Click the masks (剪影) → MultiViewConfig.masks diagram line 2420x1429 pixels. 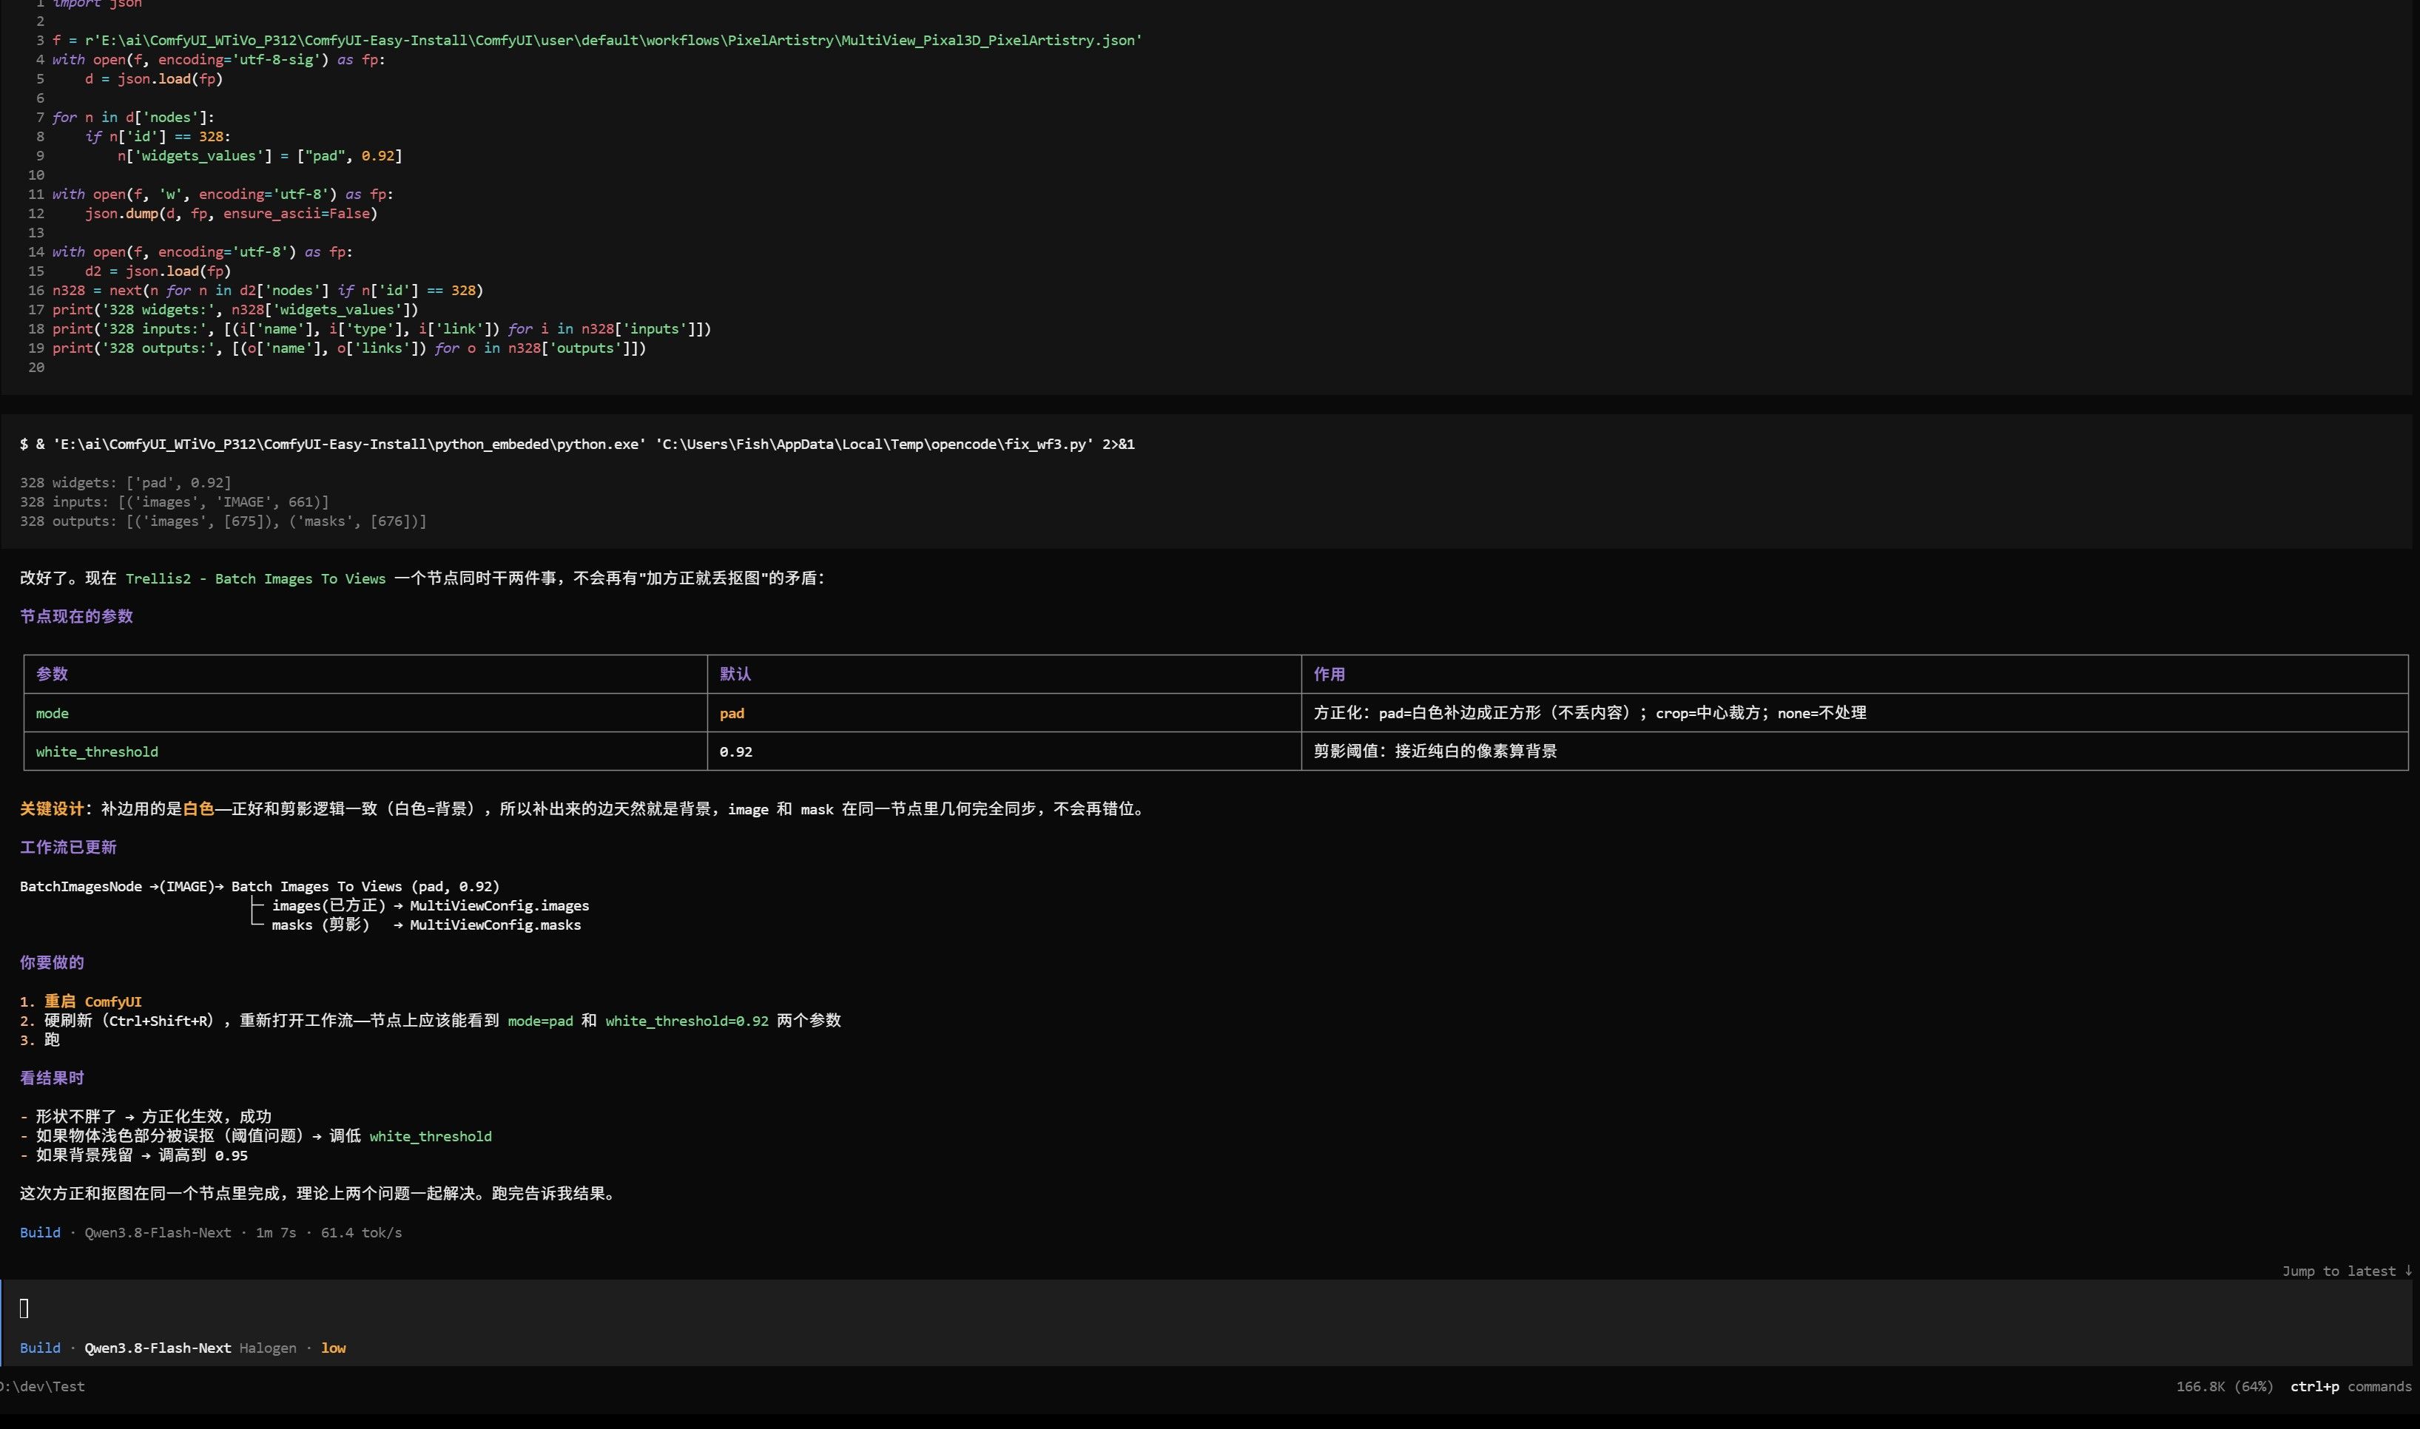[x=425, y=925]
